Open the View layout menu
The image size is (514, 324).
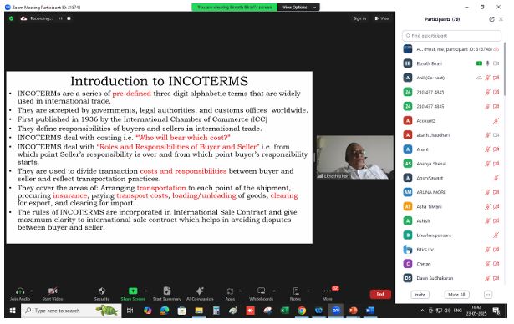(382, 18)
